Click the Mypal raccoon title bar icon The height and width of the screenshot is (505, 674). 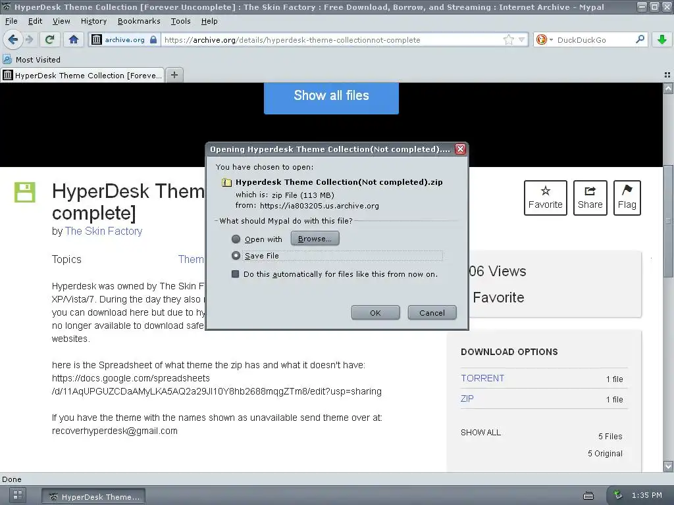pos(7,7)
